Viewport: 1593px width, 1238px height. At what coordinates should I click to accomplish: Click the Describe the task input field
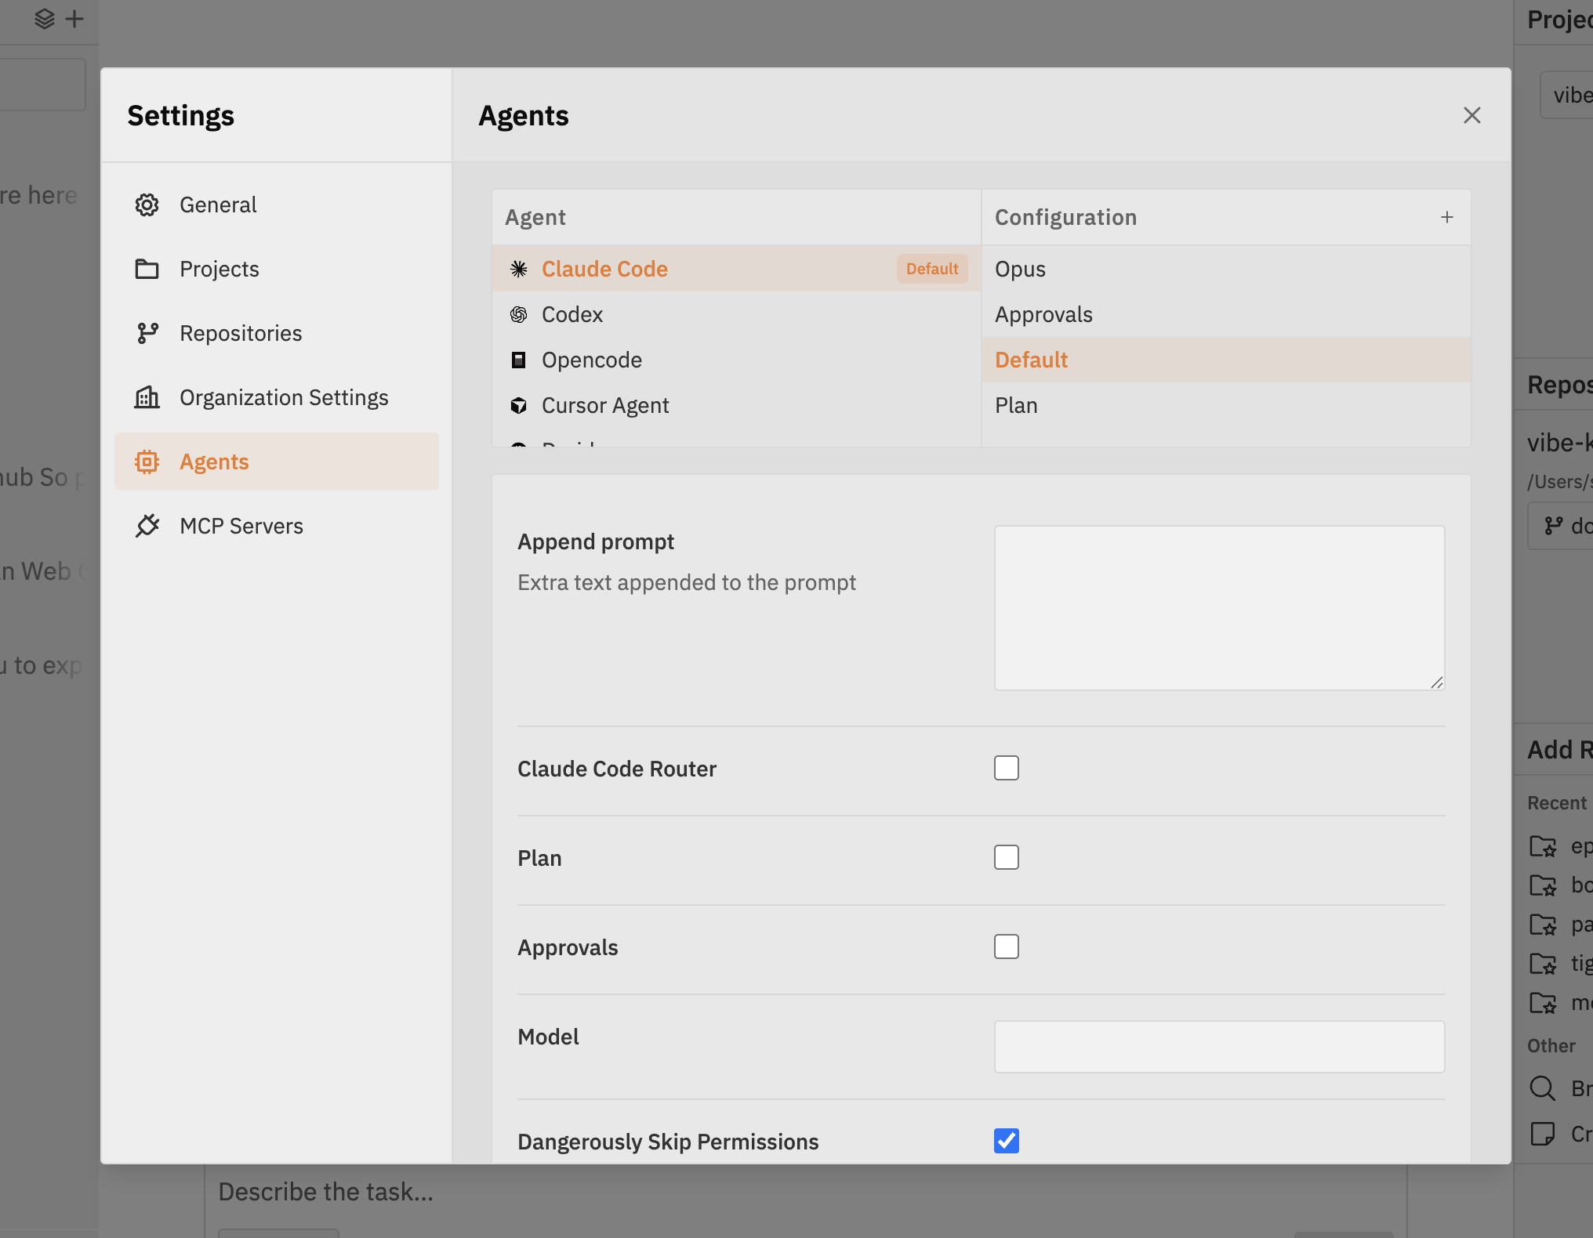point(549,1192)
